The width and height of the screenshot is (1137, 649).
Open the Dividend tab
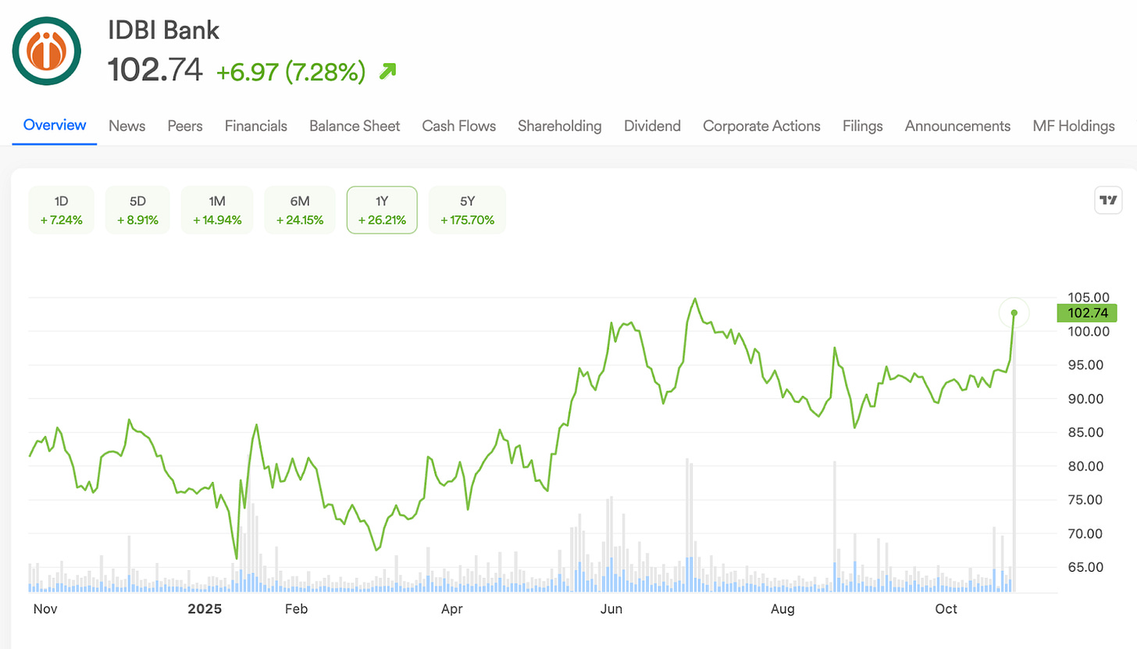point(653,126)
